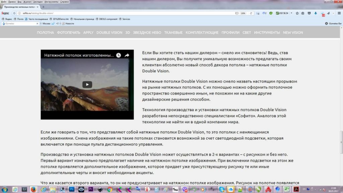
Task: Open Lightroom from the taskbar
Action: pos(24,189)
